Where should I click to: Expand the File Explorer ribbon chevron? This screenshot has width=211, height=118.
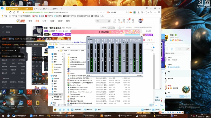[x=151, y=47]
